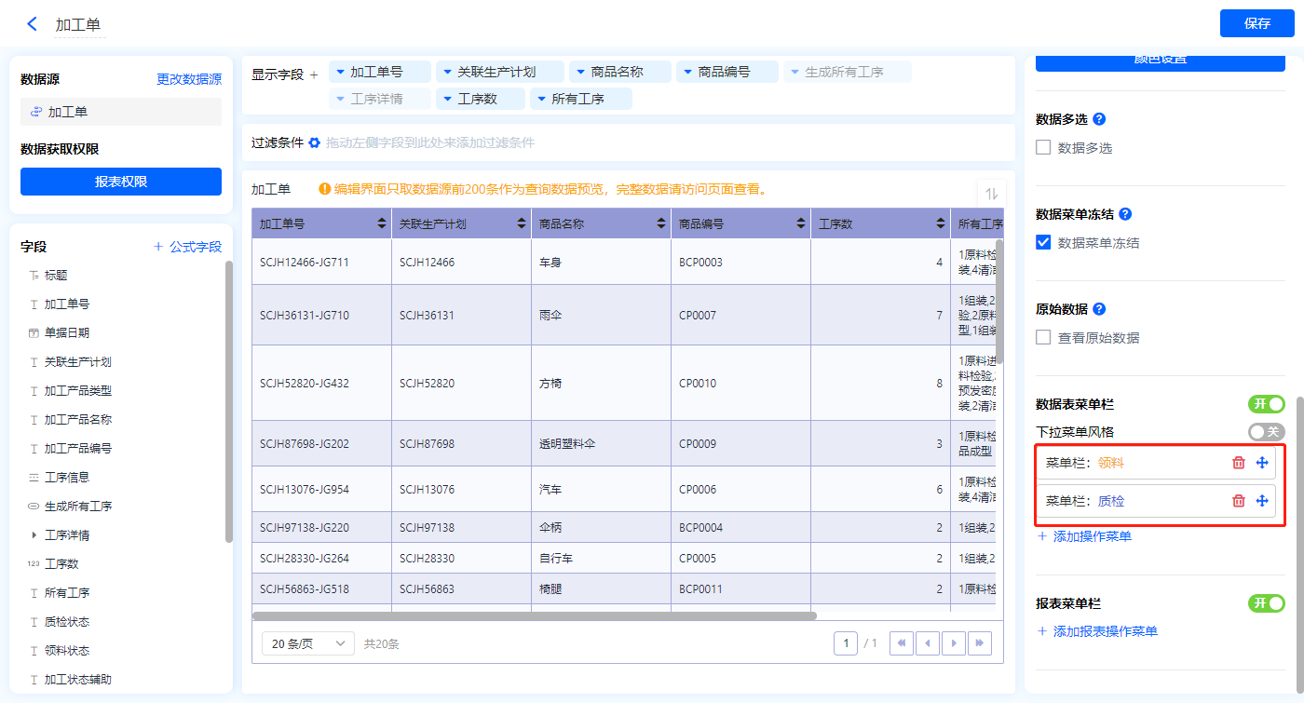Screen dimensions: 1304x703
Task: Open the 20 条/页 page size dropdown
Action: click(x=308, y=643)
